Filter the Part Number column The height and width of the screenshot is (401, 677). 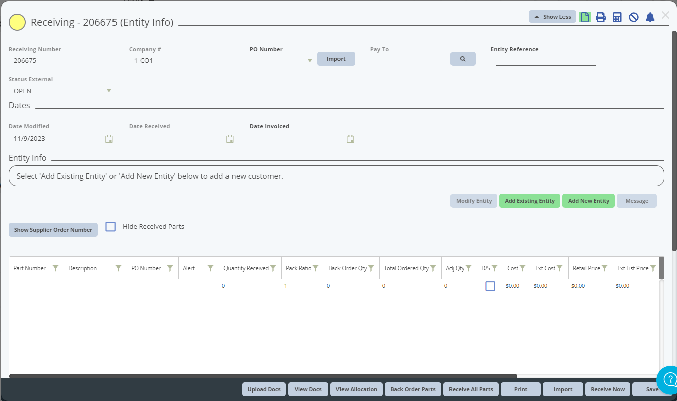(x=56, y=268)
